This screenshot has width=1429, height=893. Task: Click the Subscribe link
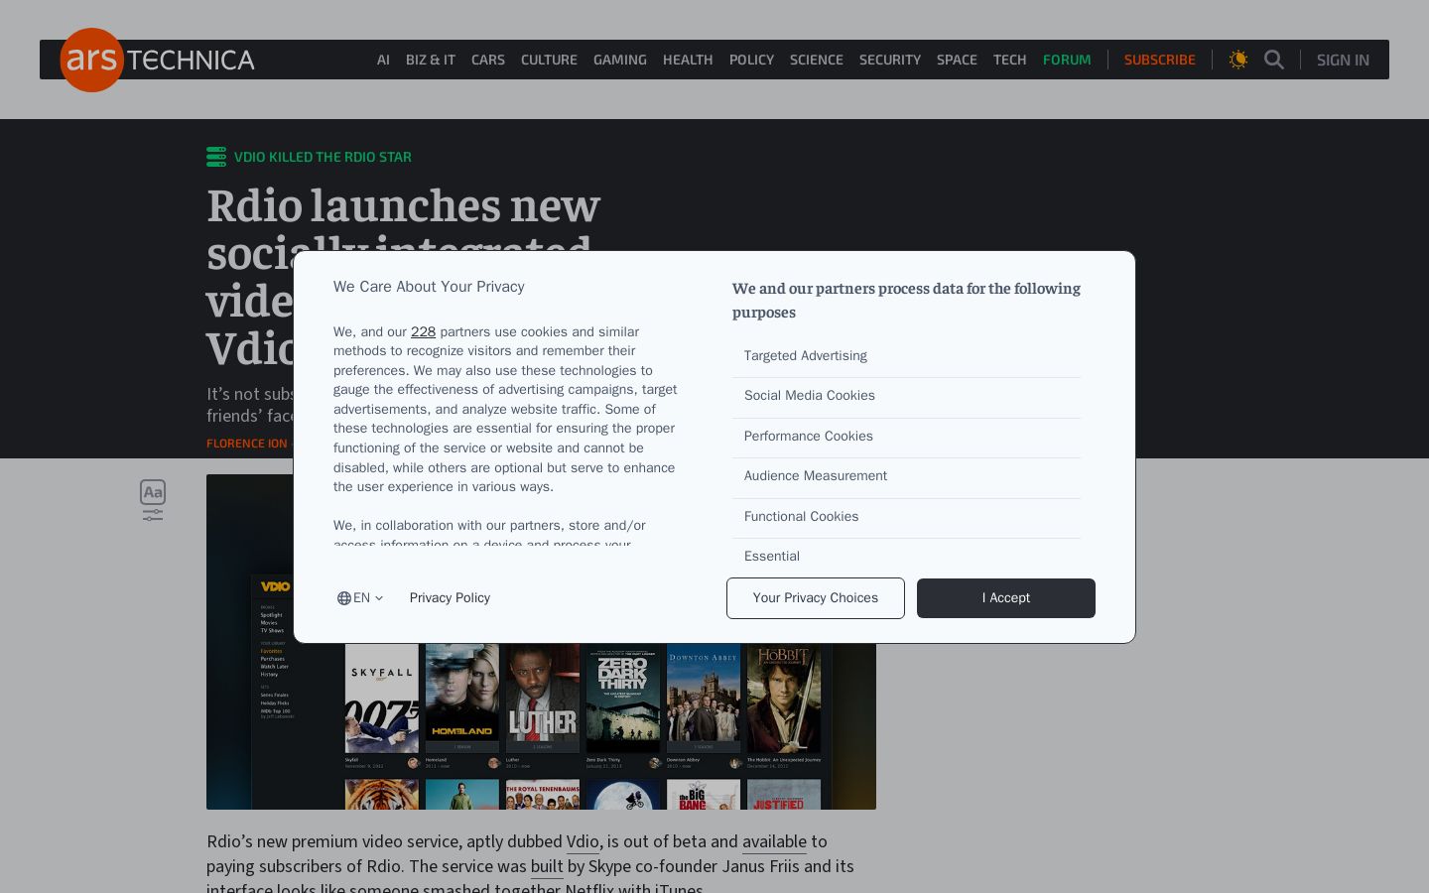[1160, 60]
